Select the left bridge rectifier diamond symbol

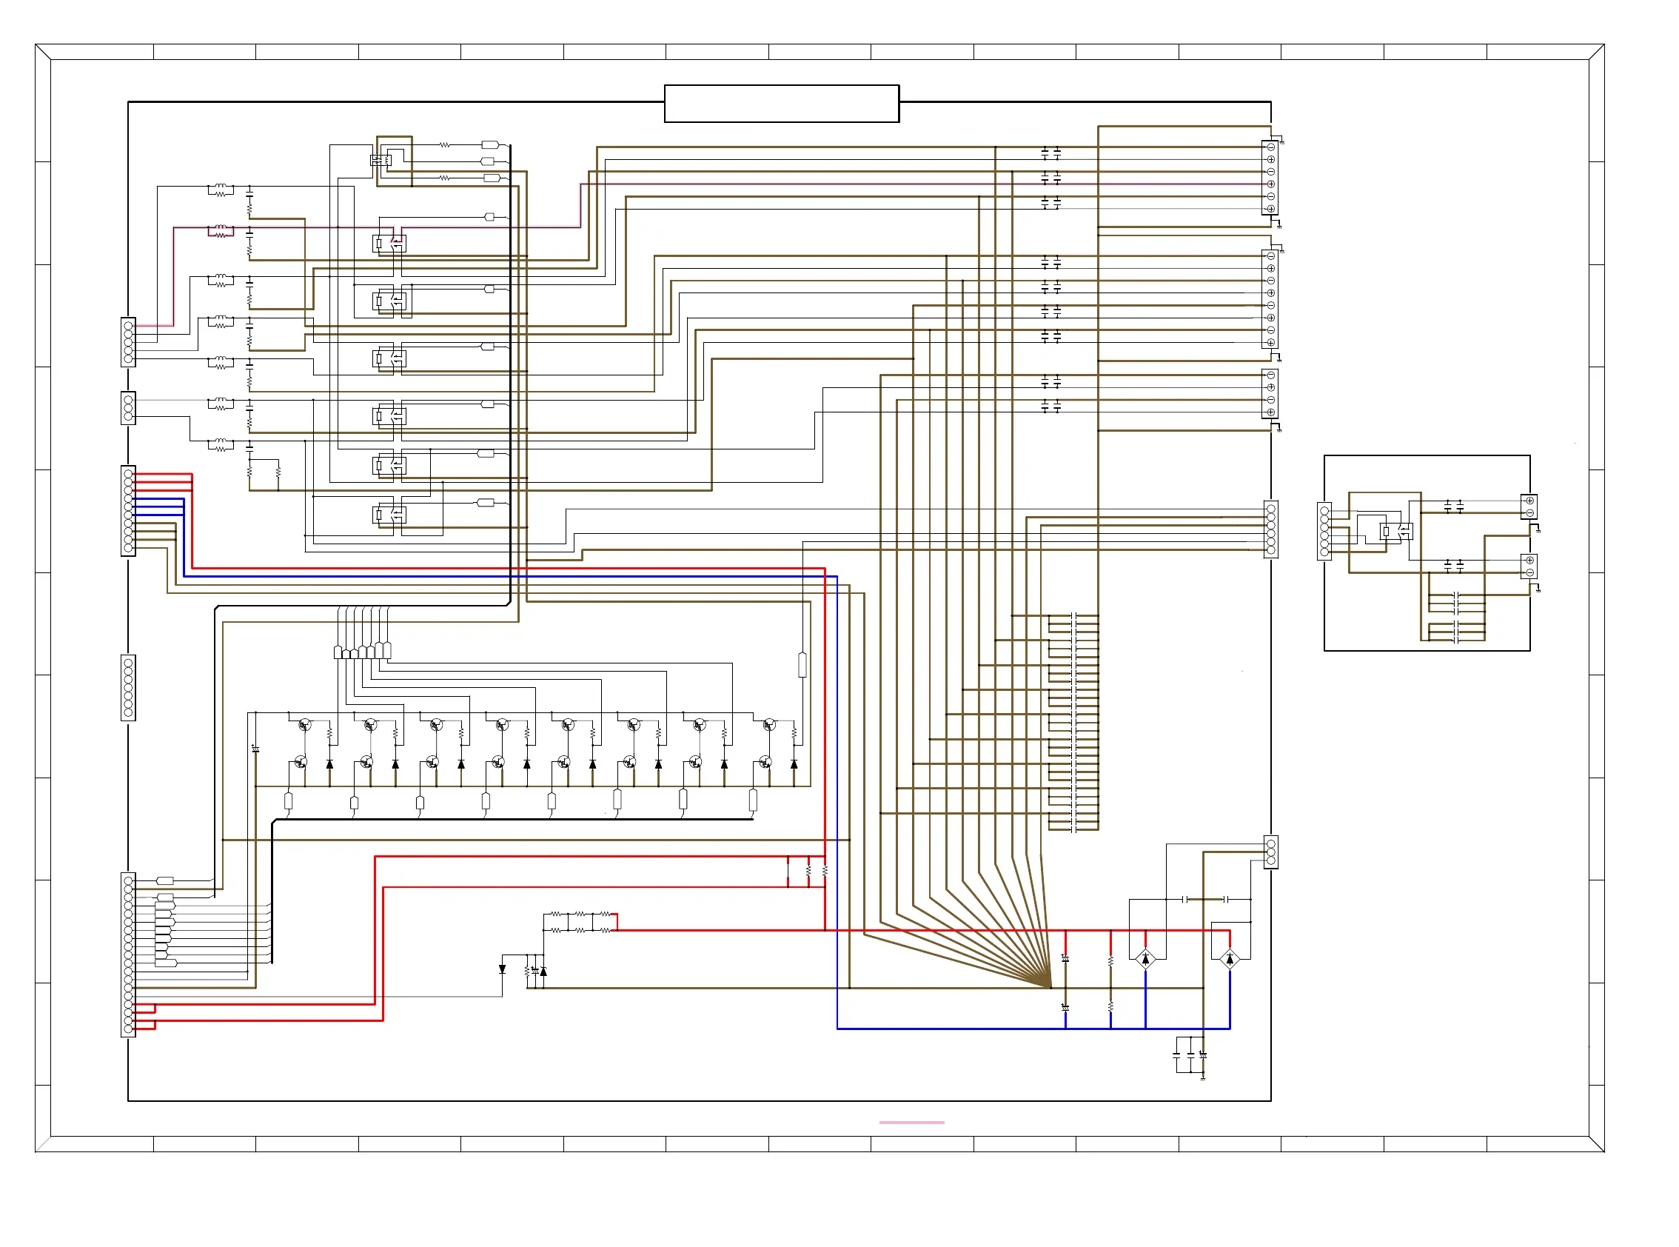(x=1145, y=959)
